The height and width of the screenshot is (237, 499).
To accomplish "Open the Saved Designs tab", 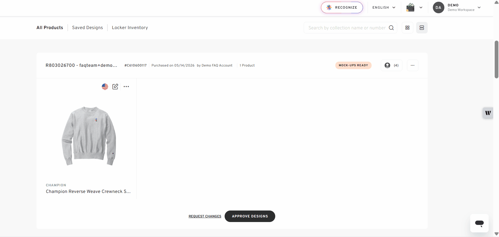I will [87, 28].
